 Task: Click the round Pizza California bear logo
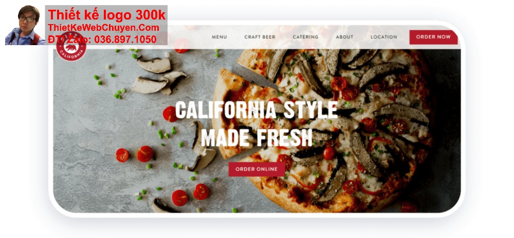click(x=71, y=47)
